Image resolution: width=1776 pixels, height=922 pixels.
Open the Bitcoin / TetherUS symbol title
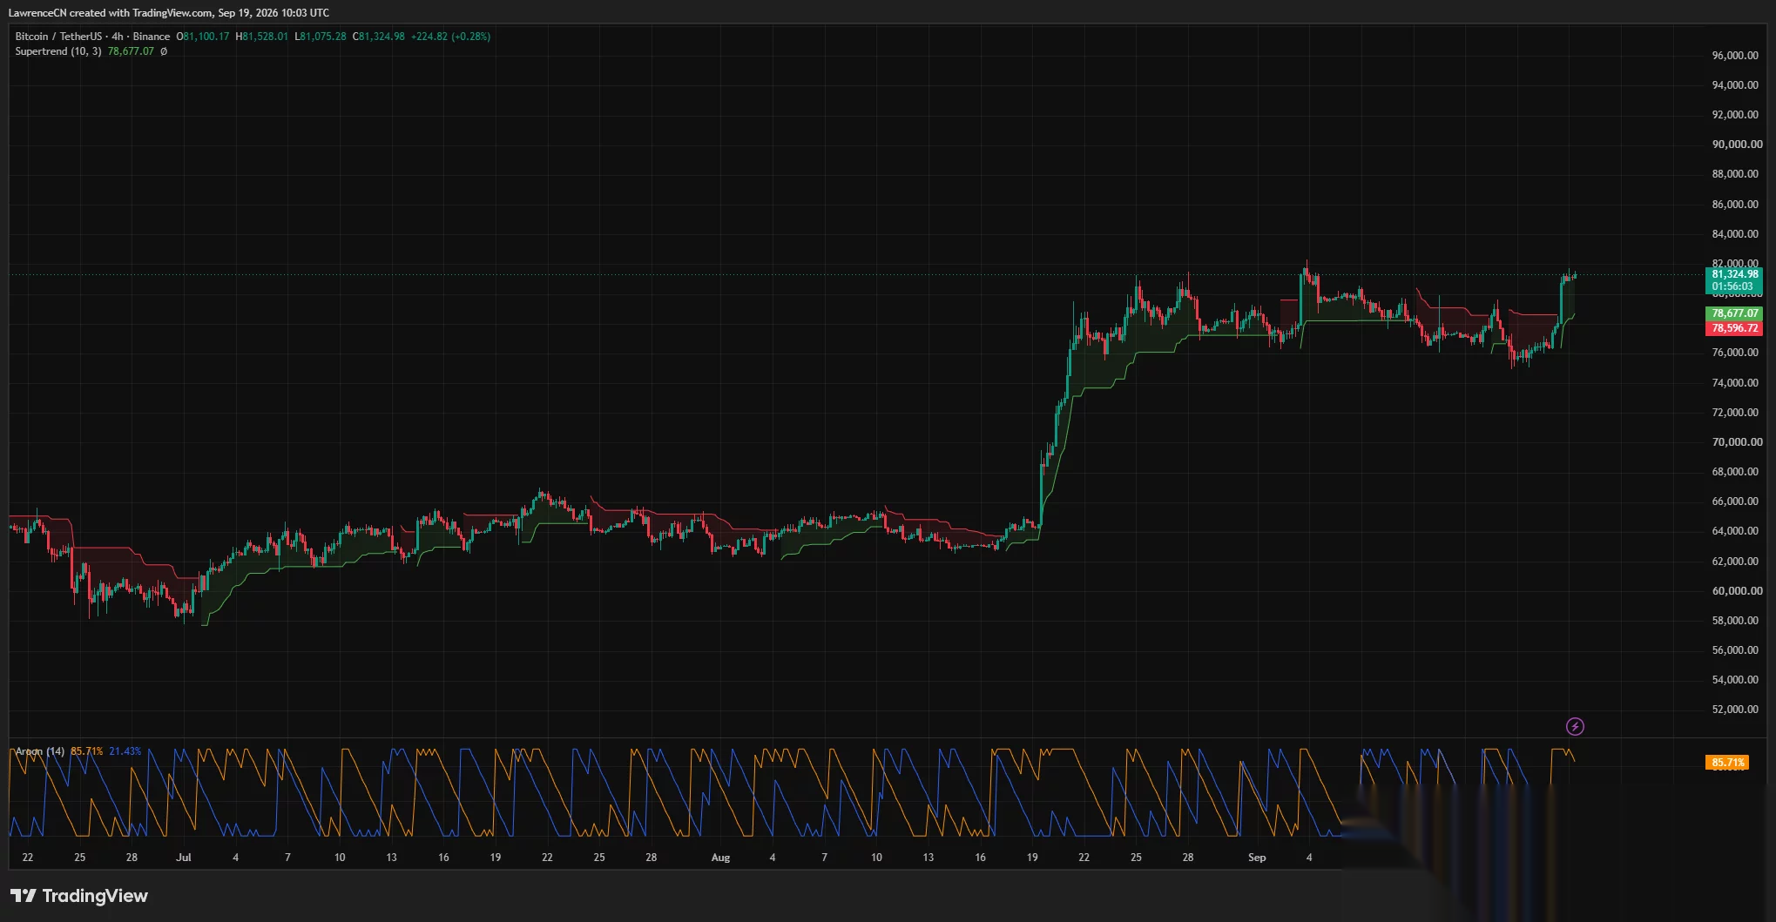tap(92, 37)
